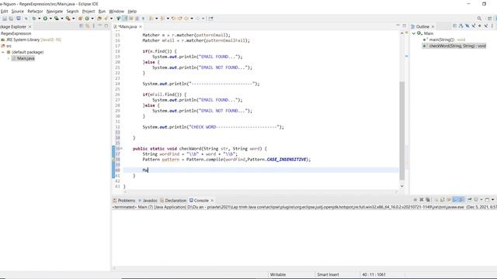Click Remove All Terminated Launches console icon
497x279 pixels.
[x=428, y=200]
